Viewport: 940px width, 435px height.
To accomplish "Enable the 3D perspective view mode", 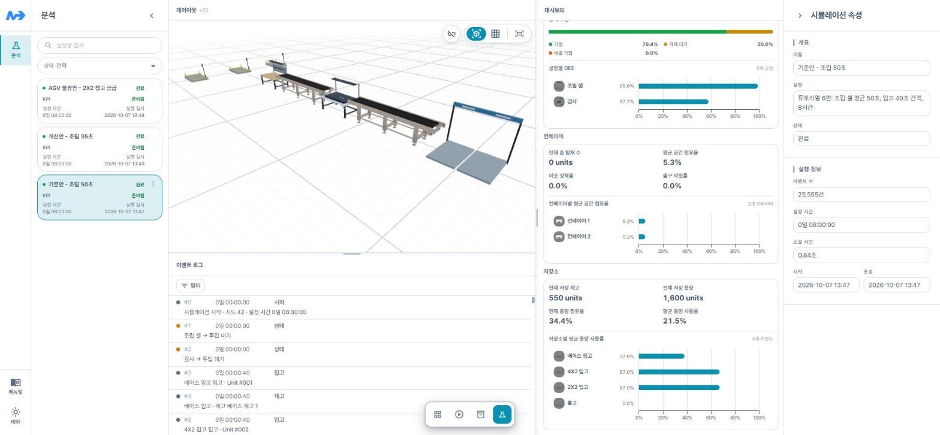I will pyautogui.click(x=476, y=34).
